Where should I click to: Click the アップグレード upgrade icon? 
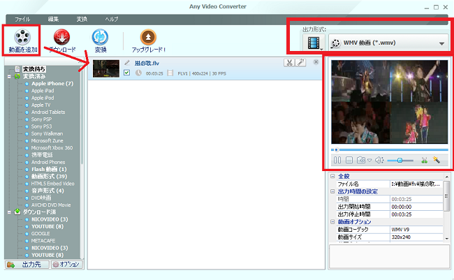(148, 37)
